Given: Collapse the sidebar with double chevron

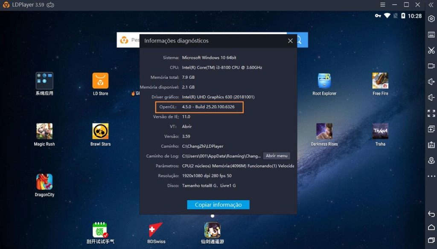Looking at the screenshot, I should pyautogui.click(x=431, y=5).
